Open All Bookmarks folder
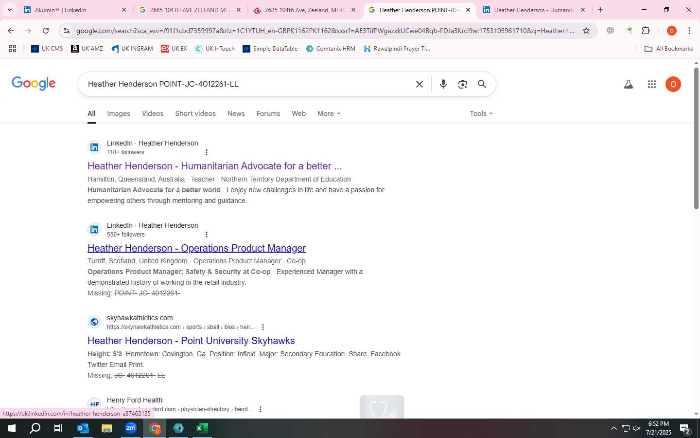The width and height of the screenshot is (700, 438). pyautogui.click(x=668, y=49)
